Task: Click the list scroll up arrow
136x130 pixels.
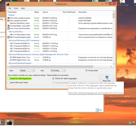Action: click(114, 12)
